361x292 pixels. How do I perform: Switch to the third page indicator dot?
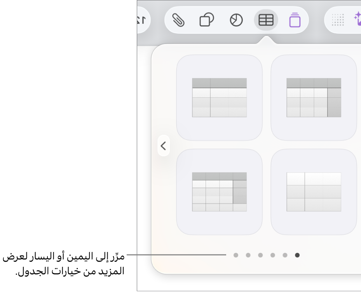point(260,255)
